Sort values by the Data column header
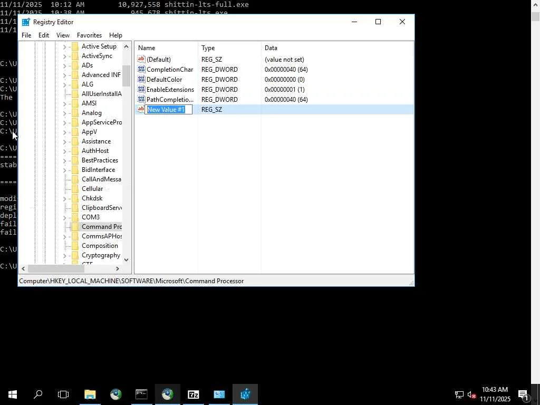 tap(337, 48)
